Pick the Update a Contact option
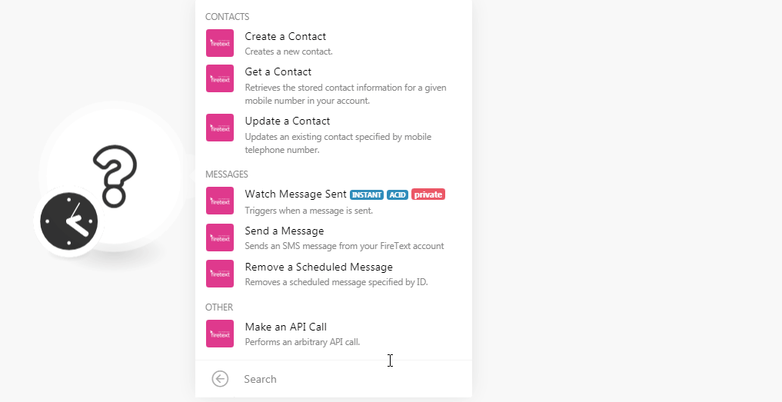 [333, 135]
